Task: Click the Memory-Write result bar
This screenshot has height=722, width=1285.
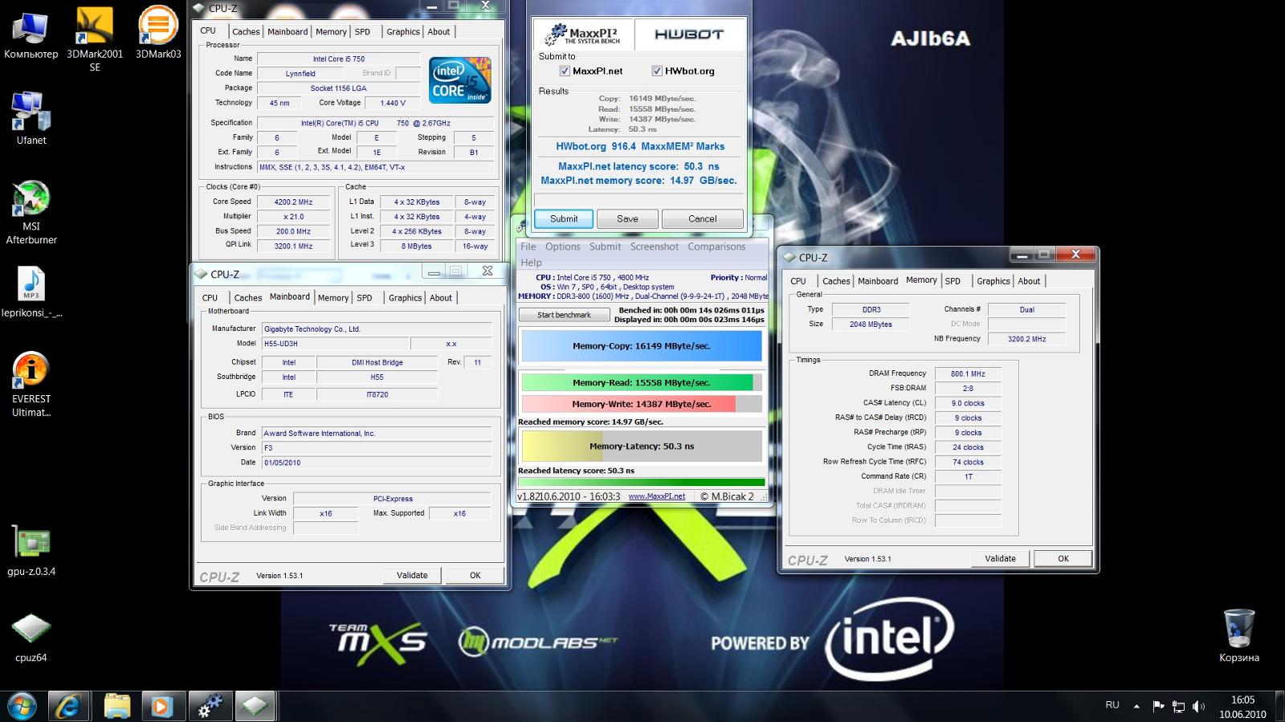Action: click(x=641, y=404)
